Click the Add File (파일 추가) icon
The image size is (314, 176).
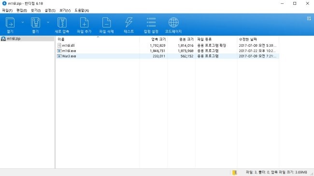coord(84,23)
